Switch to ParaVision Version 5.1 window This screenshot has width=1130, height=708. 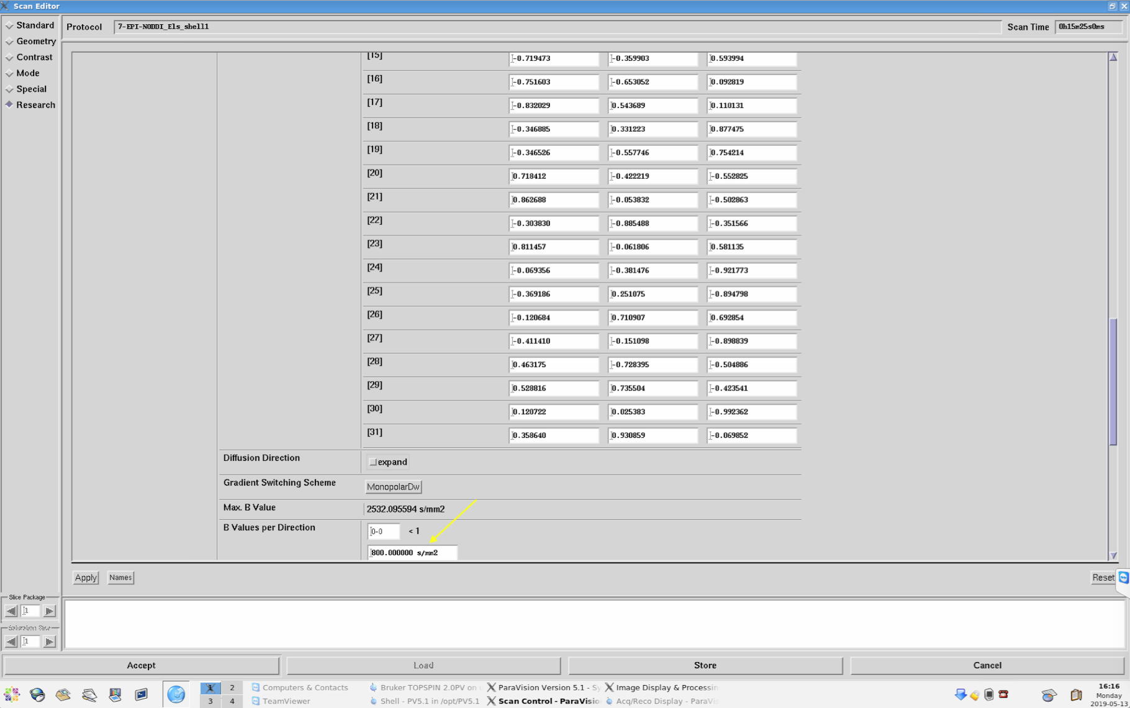pos(543,688)
